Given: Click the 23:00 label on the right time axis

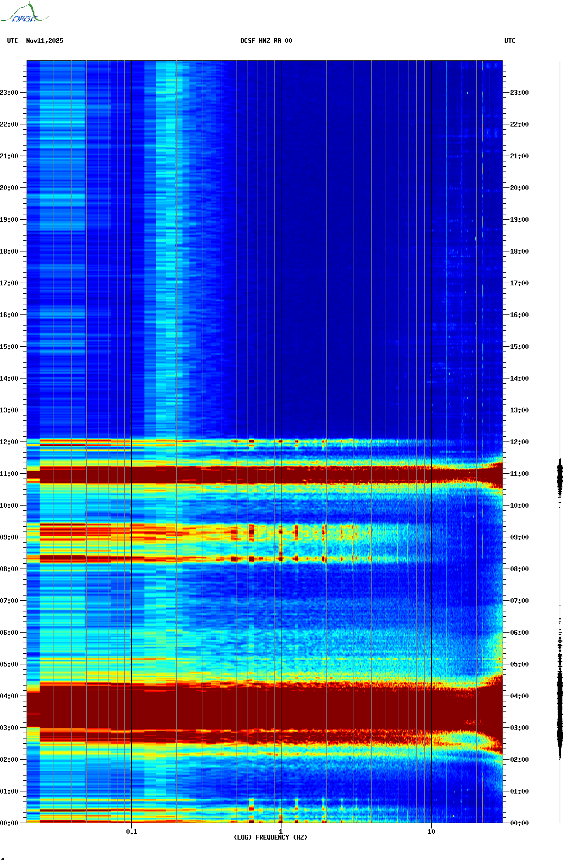Looking at the screenshot, I should 520,93.
